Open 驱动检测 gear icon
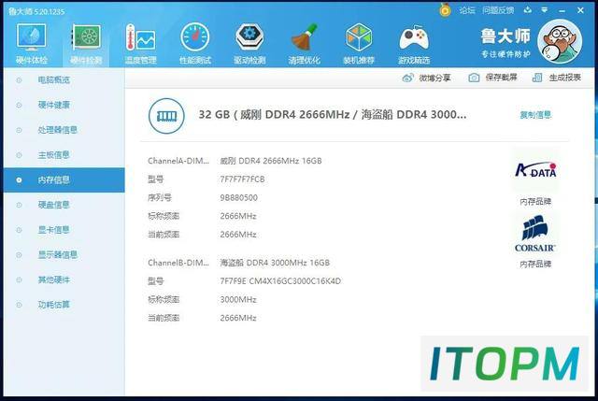The width and height of the screenshot is (598, 401). click(x=249, y=36)
